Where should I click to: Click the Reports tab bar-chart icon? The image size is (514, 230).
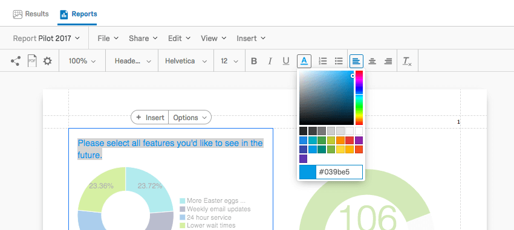click(x=64, y=14)
